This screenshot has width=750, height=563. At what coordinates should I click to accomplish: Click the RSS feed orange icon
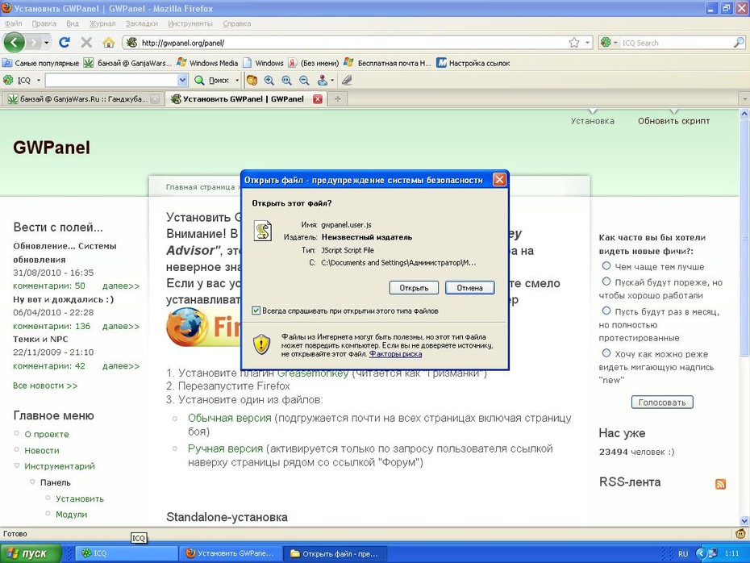pos(720,484)
